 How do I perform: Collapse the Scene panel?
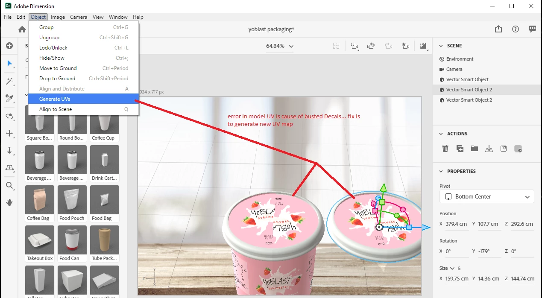441,46
